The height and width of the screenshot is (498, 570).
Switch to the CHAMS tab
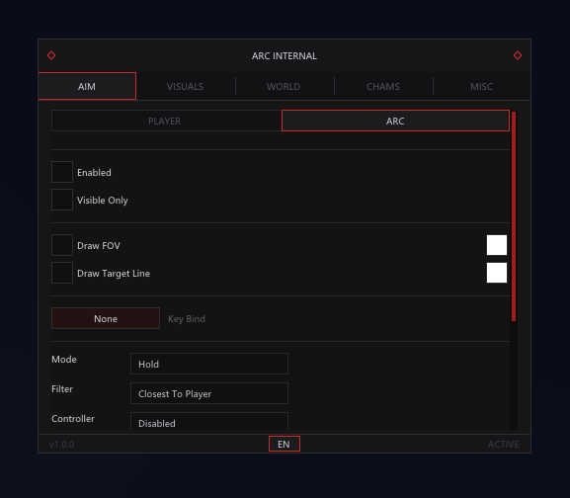382,87
